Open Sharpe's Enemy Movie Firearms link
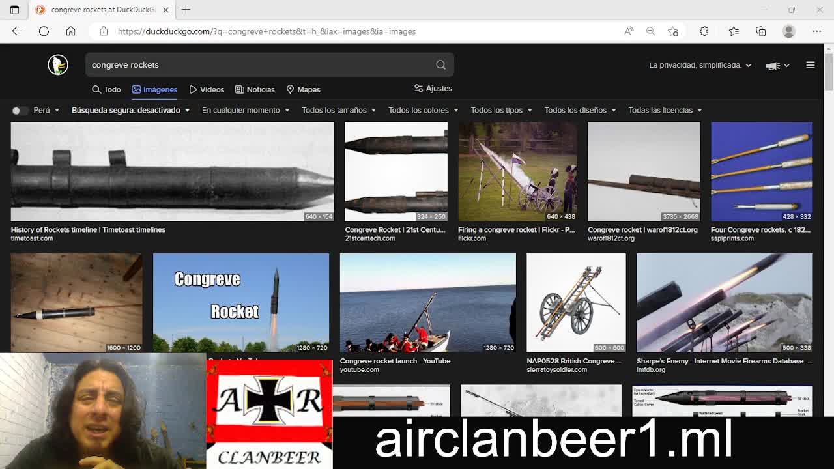Viewport: 834px width, 469px height. 725,361
